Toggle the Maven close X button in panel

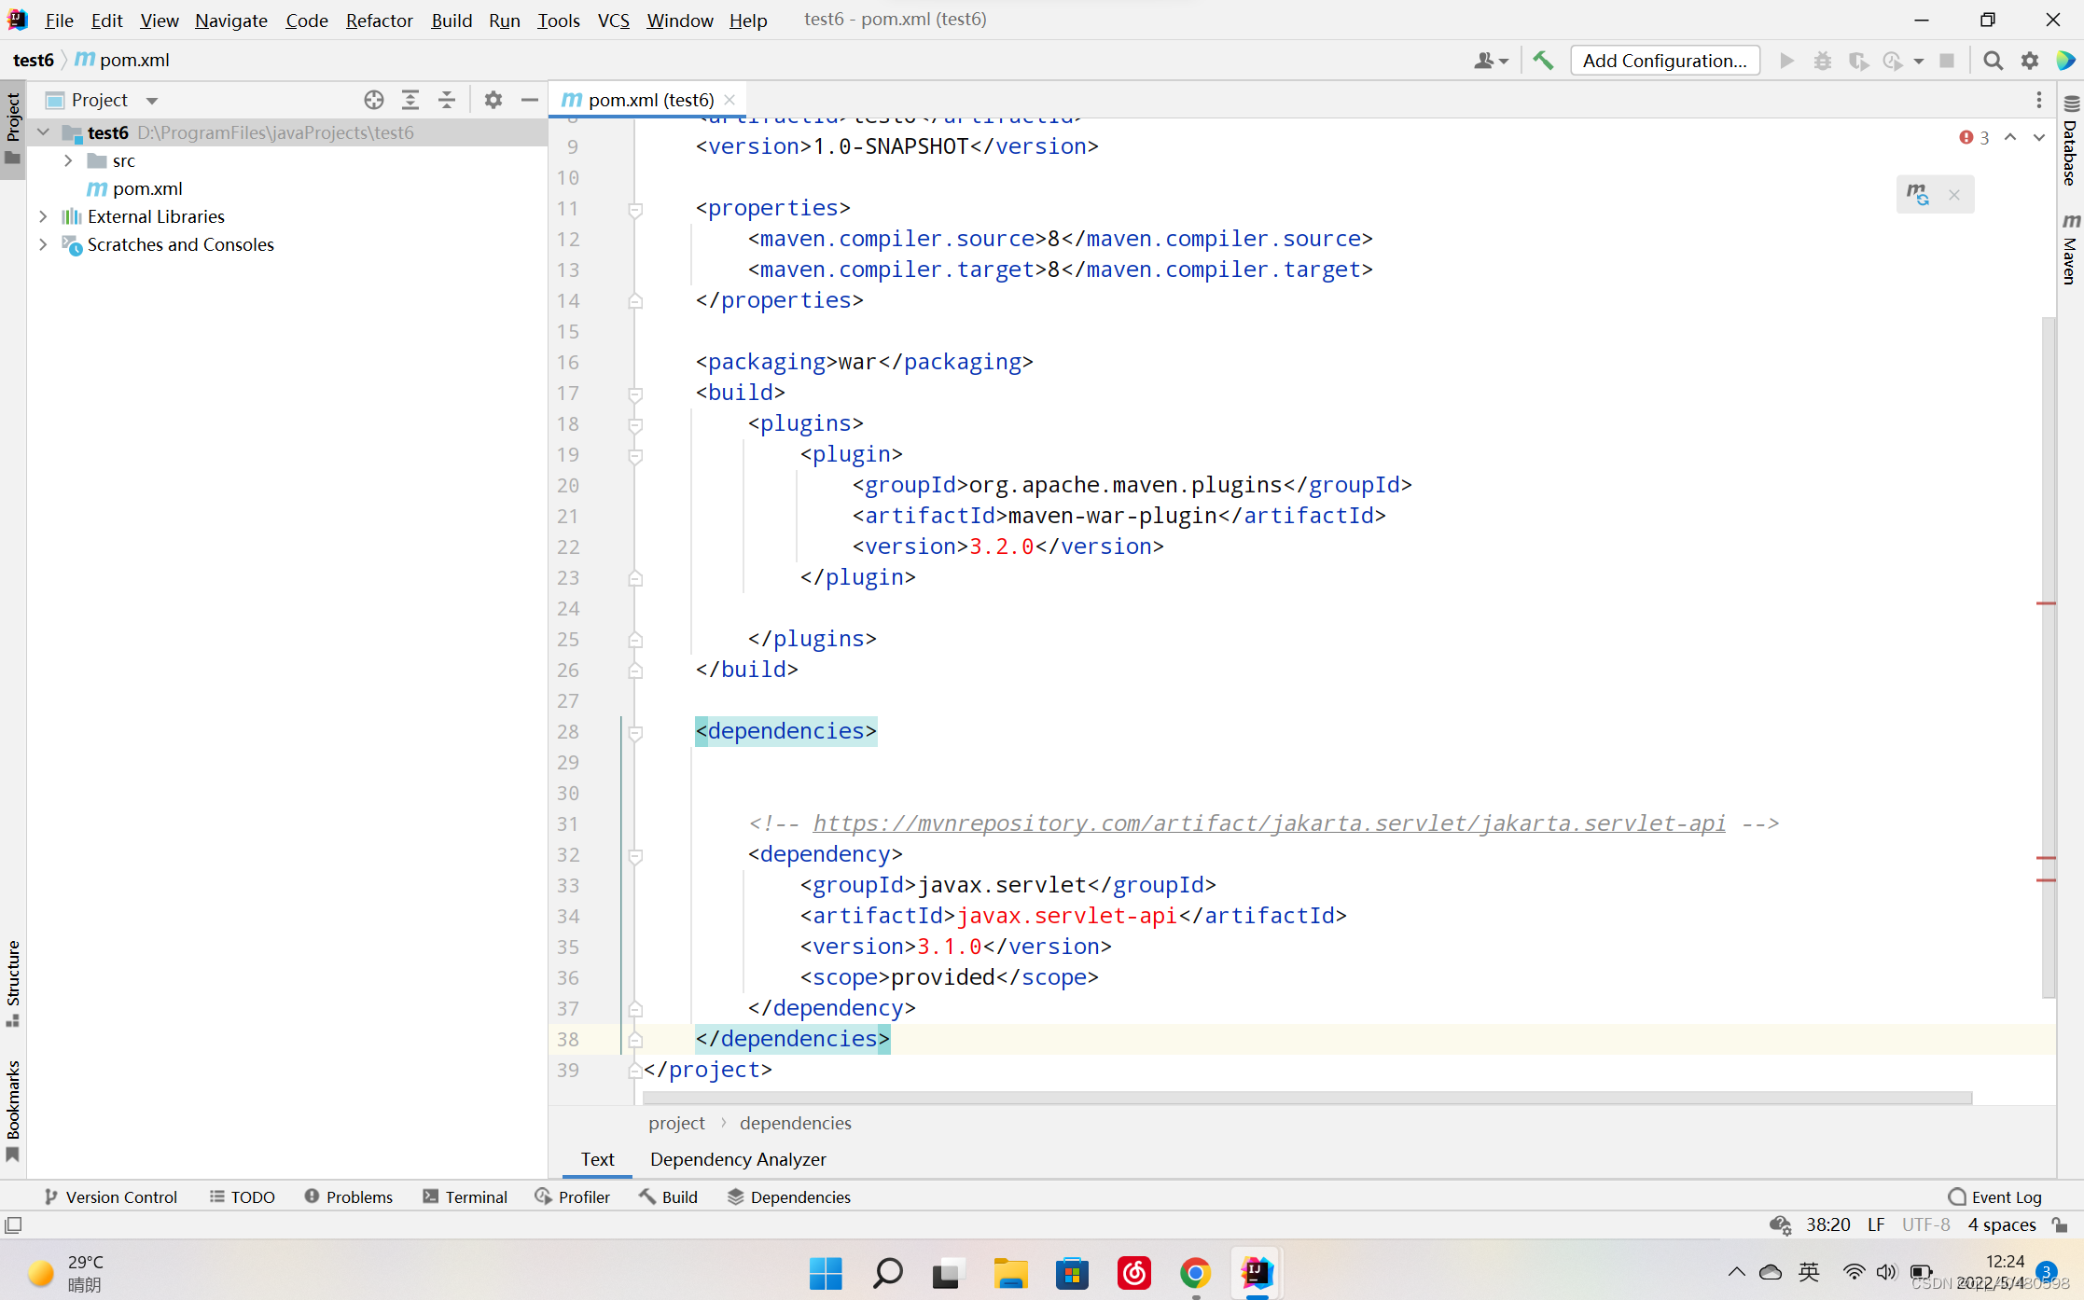click(1955, 193)
